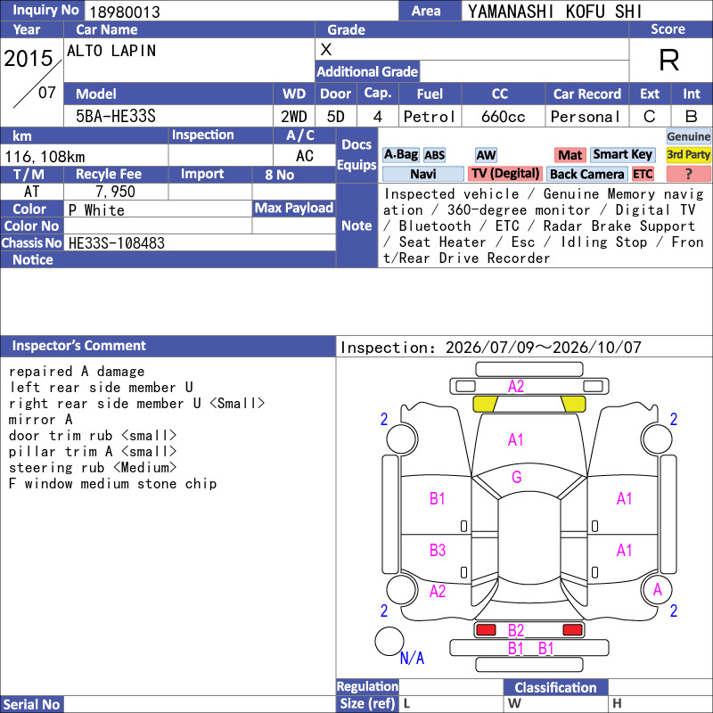Click the Navi equipment badge
The height and width of the screenshot is (713, 713).
(x=422, y=174)
